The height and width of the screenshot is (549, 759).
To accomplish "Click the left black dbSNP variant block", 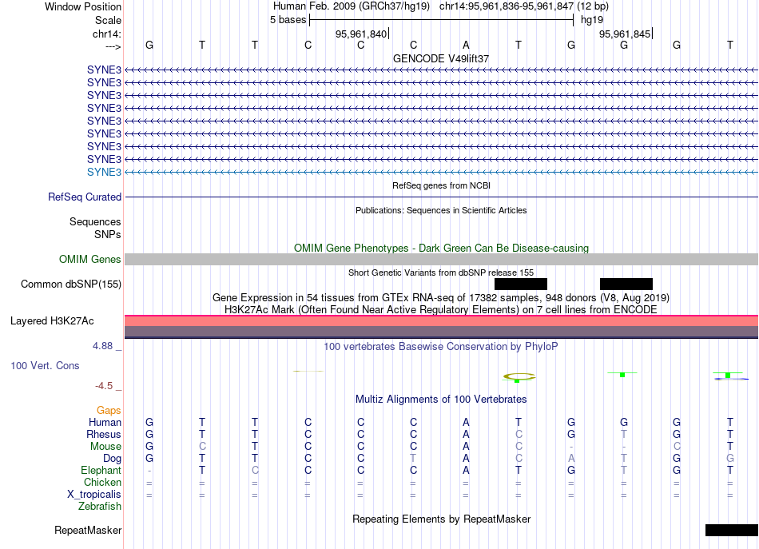I will pos(521,284).
